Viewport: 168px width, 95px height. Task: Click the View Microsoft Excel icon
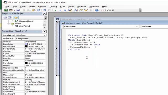click(x=6, y=10)
